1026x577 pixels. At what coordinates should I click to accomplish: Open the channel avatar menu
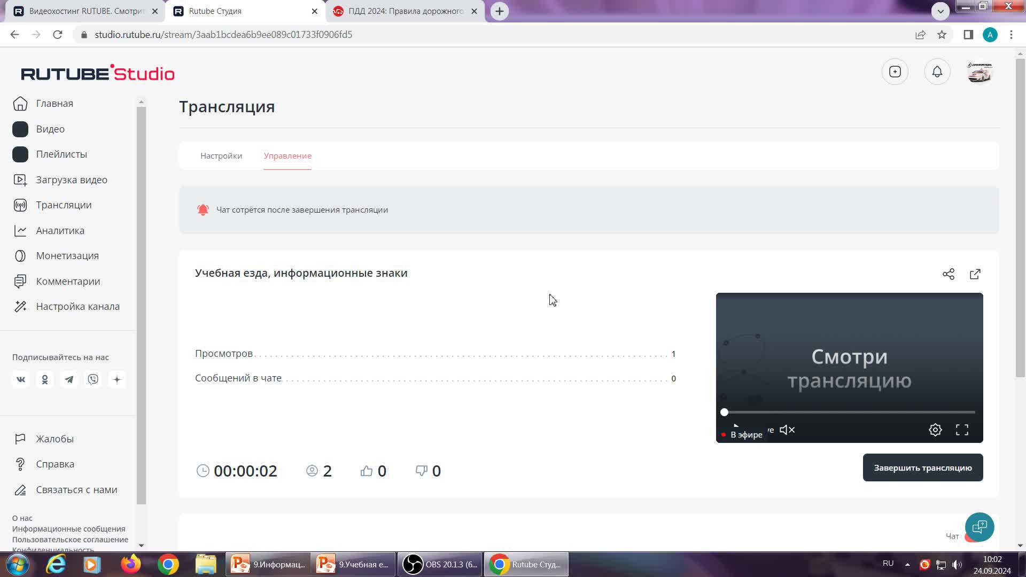(980, 72)
